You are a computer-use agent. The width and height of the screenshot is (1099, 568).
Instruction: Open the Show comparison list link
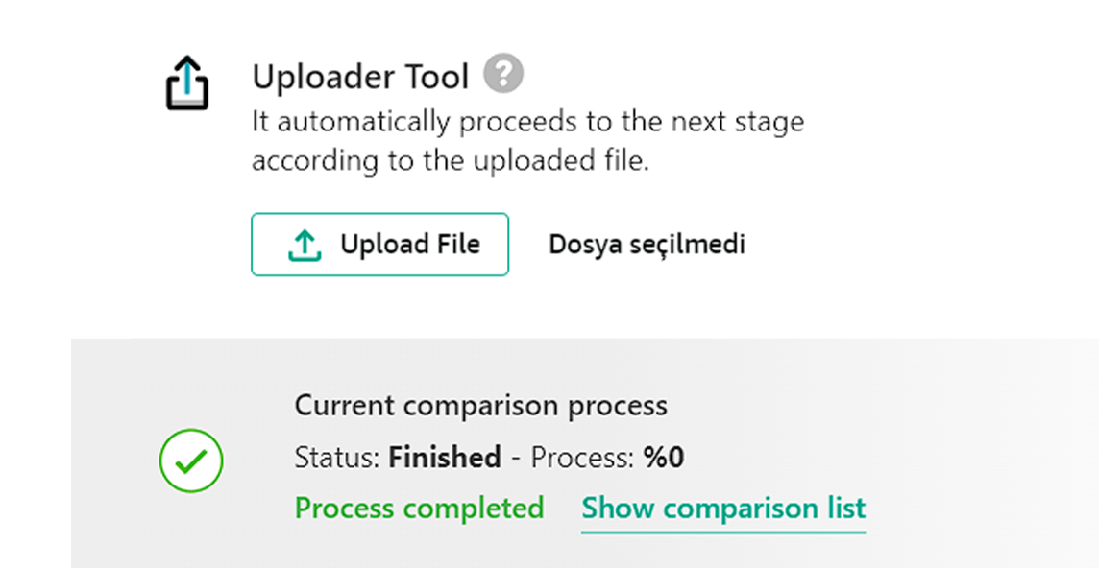click(x=723, y=509)
